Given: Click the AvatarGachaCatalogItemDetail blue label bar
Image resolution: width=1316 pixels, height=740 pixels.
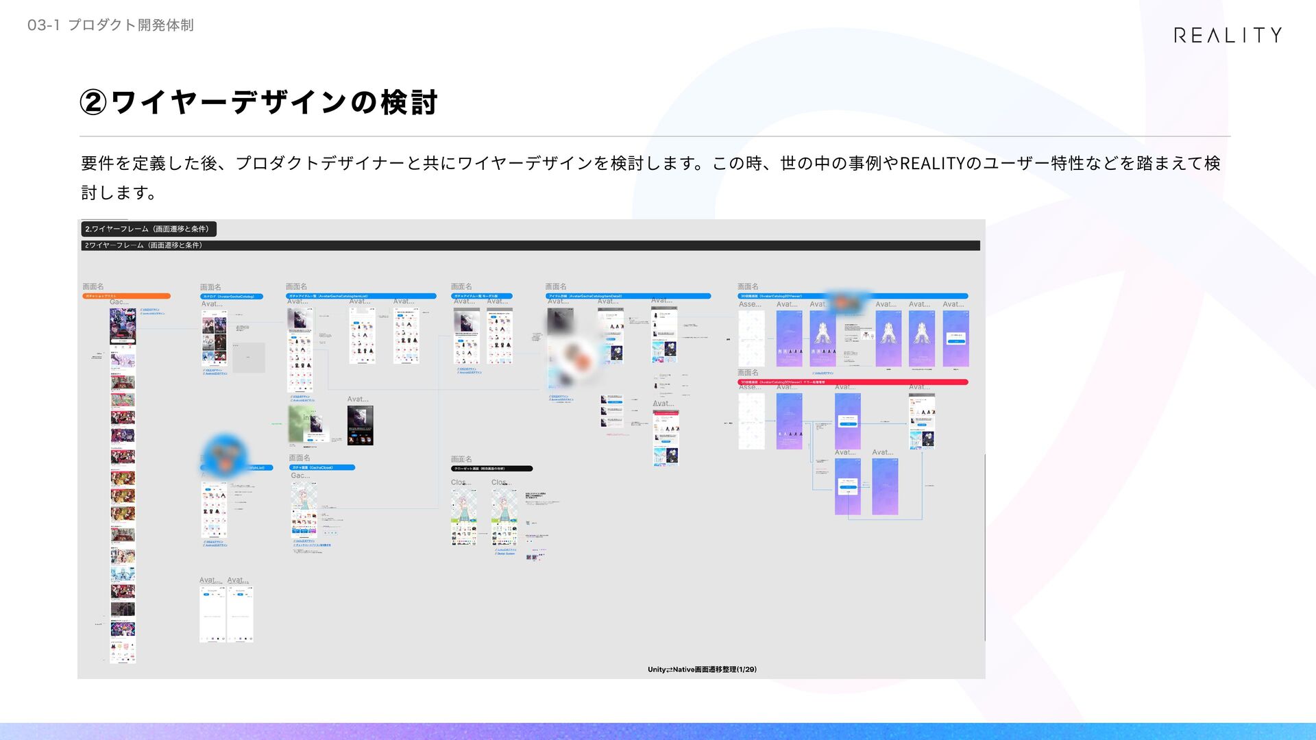Looking at the screenshot, I should coord(627,296).
